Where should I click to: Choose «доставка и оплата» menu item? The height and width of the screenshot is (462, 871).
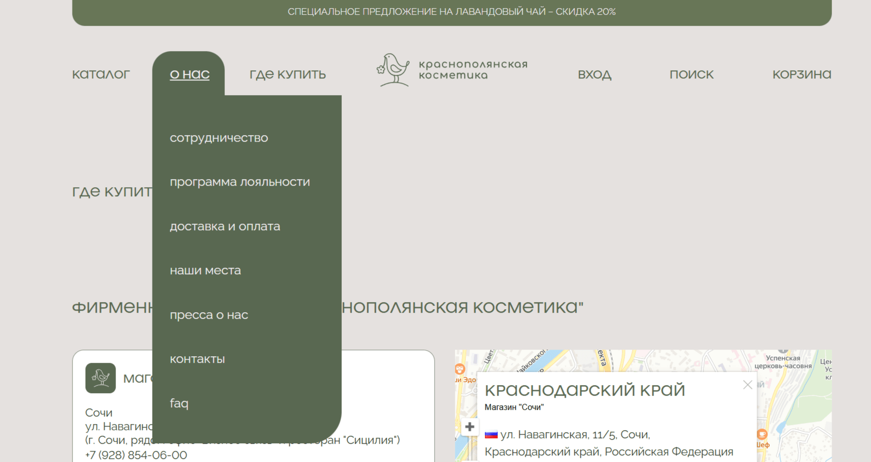225,226
